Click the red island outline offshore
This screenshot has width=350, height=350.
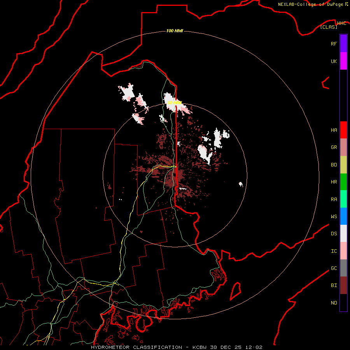tap(236, 291)
